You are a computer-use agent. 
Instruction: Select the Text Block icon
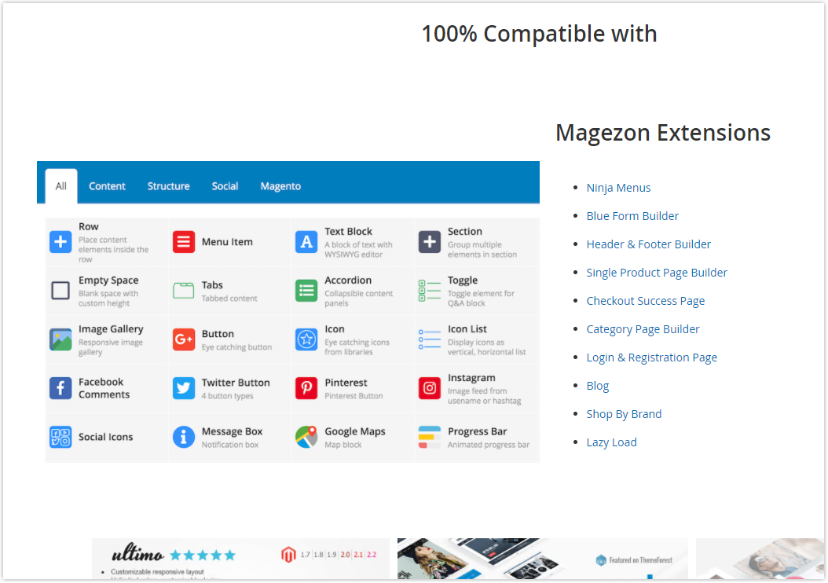[x=306, y=241]
